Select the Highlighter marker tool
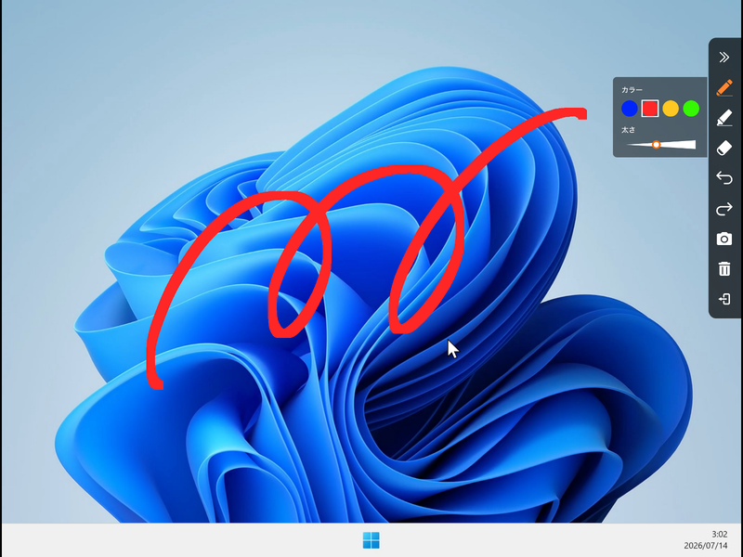 point(724,118)
